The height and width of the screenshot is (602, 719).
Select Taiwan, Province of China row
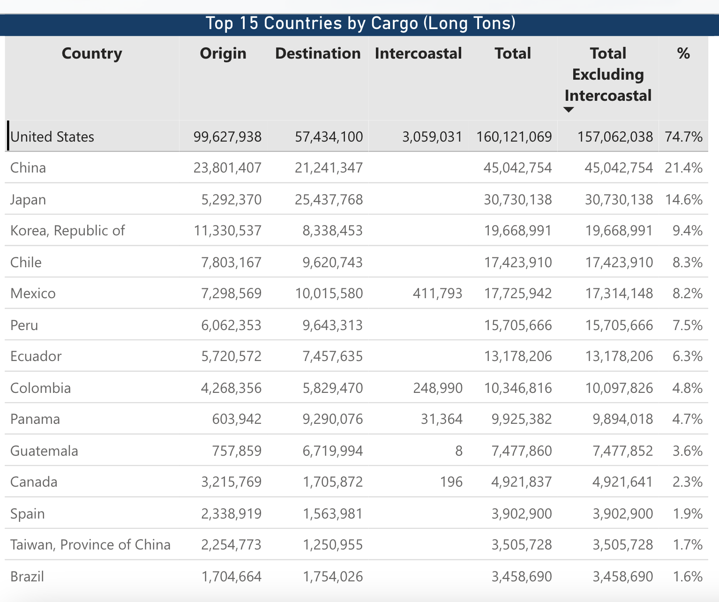(x=90, y=544)
